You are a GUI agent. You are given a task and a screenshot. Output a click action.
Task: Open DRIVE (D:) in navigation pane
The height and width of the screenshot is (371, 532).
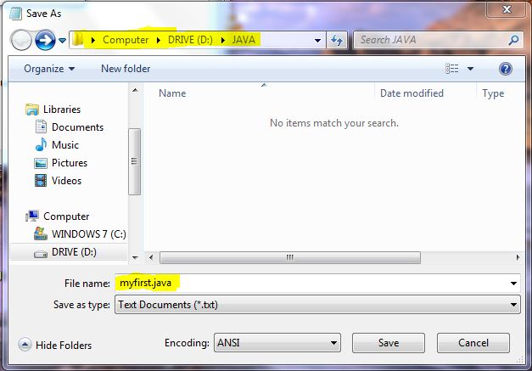point(74,252)
